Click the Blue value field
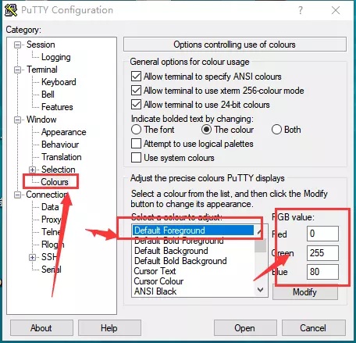The height and width of the screenshot is (343, 356). tap(322, 272)
